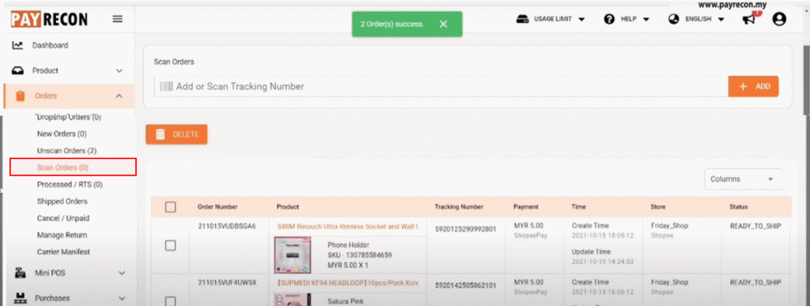Viewport: 810px width, 306px height.
Task: Click the Payment column header
Action: (x=526, y=207)
